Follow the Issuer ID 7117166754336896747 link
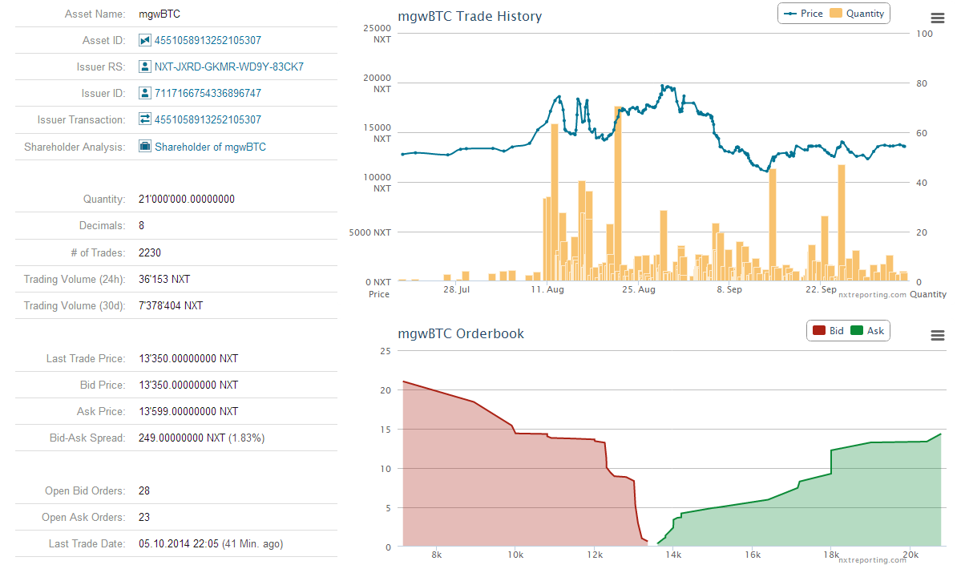Screen dimensions: 965x565 (208, 93)
